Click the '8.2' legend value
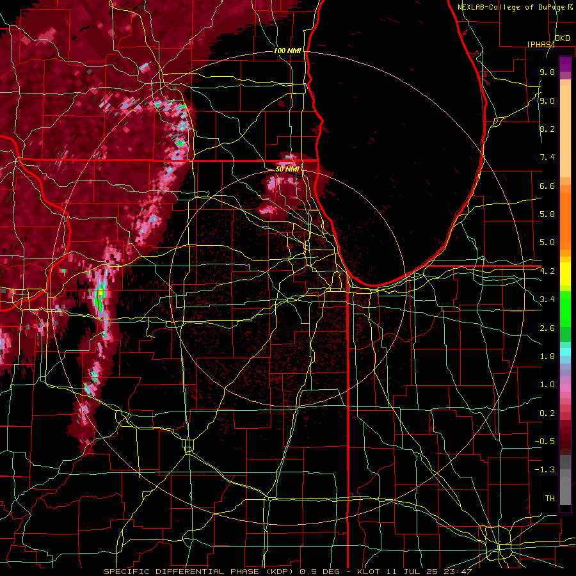This screenshot has height=576, width=576. click(x=547, y=129)
